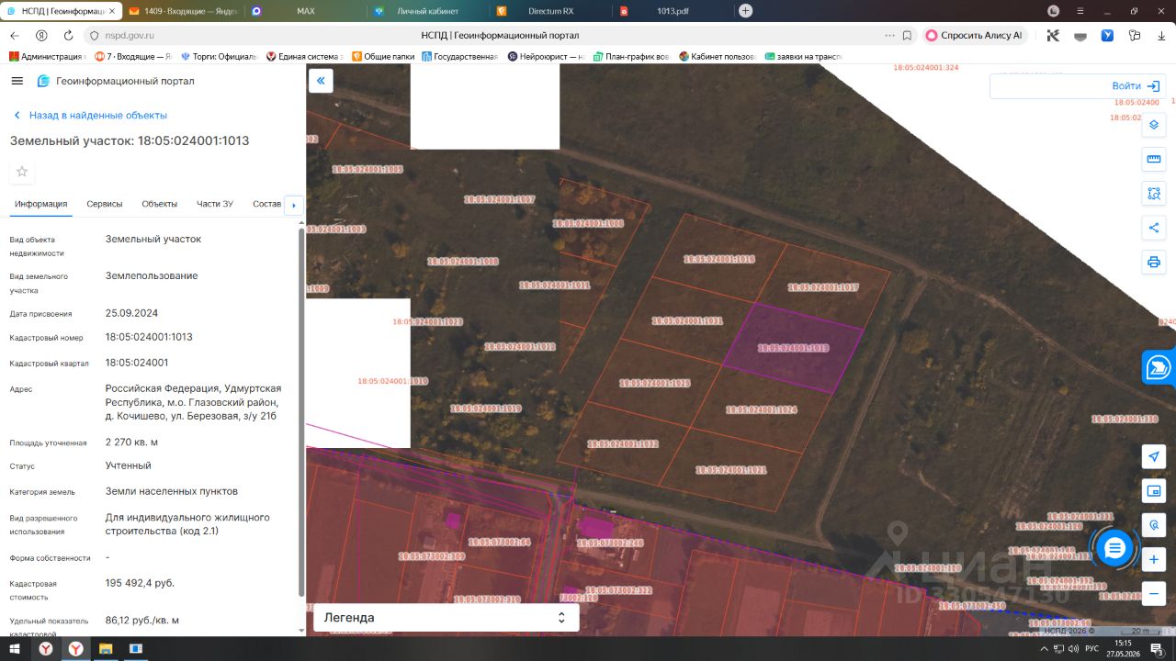Image resolution: width=1176 pixels, height=661 pixels.
Task: Open the map layers tool
Action: click(x=1154, y=124)
